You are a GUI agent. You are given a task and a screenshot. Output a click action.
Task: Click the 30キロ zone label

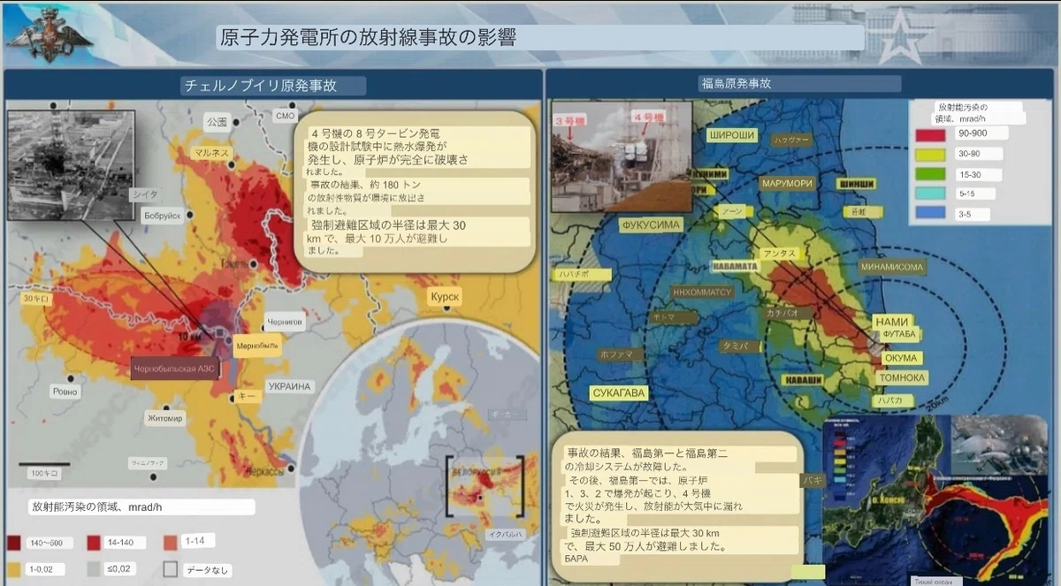[x=34, y=299]
